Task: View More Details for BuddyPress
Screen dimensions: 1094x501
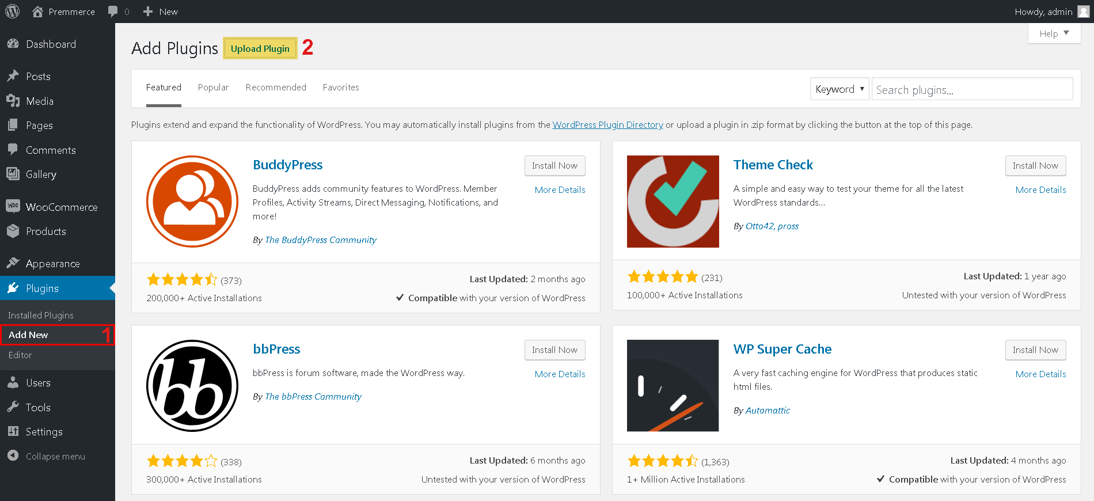Action: (560, 190)
